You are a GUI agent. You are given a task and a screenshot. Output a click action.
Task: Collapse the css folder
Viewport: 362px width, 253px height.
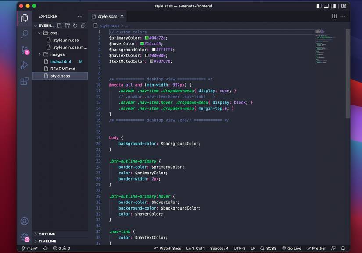[x=54, y=33]
